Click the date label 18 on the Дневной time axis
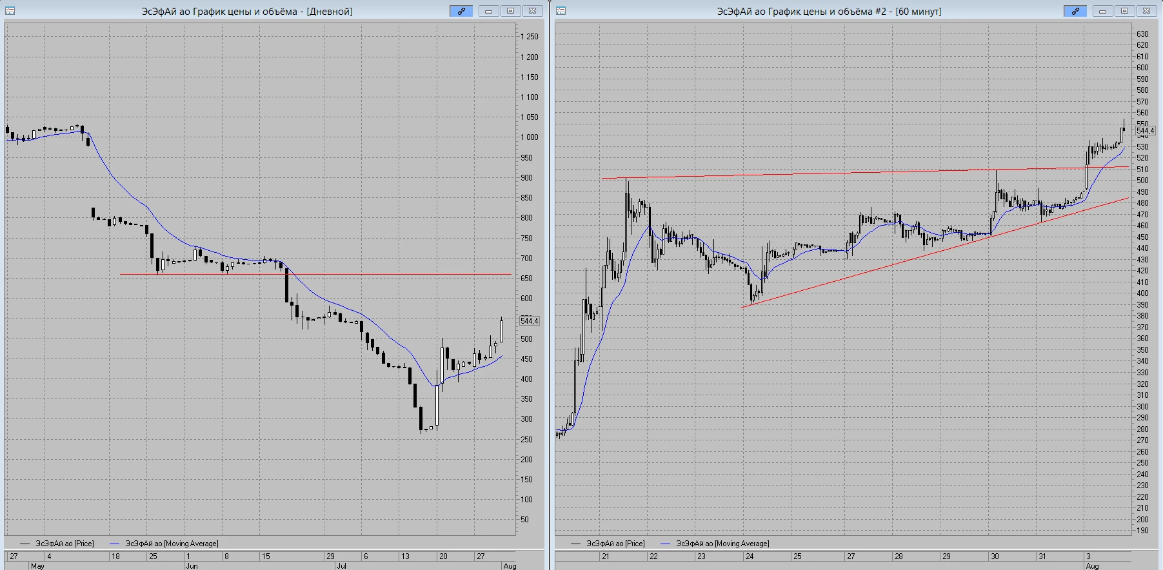 click(115, 556)
